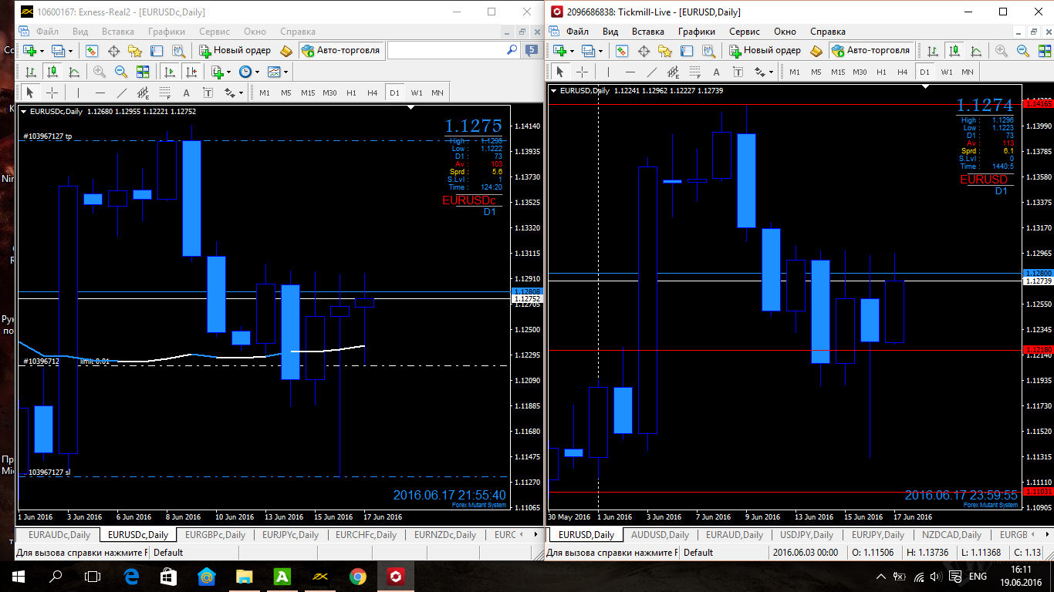Open Market Watch in Tickmill window
This screenshot has height=592, width=1054.
[x=621, y=51]
